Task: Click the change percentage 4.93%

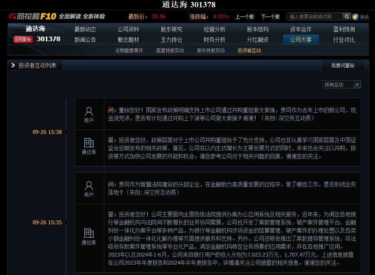Action: tap(221, 17)
